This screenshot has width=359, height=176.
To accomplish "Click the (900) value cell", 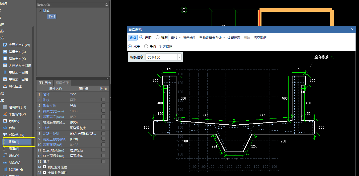I will click(84, 122).
